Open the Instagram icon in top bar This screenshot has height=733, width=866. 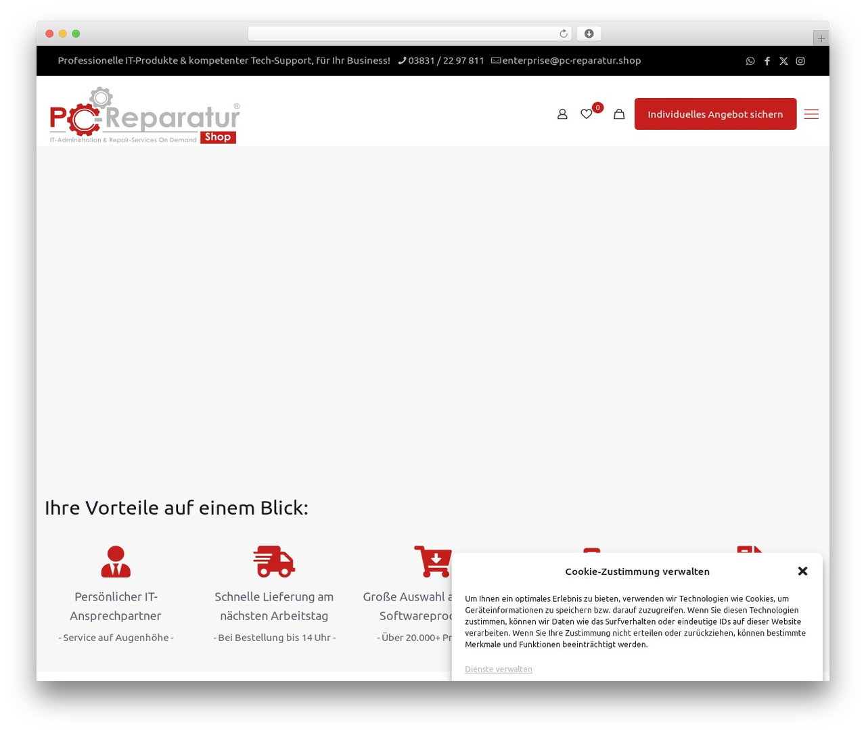[x=800, y=61]
